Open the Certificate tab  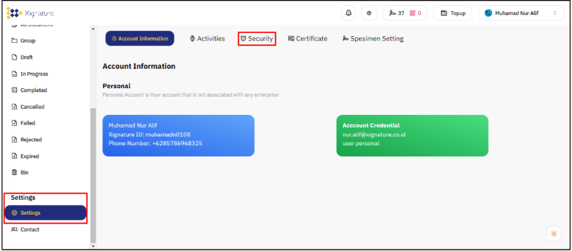pyautogui.click(x=308, y=39)
